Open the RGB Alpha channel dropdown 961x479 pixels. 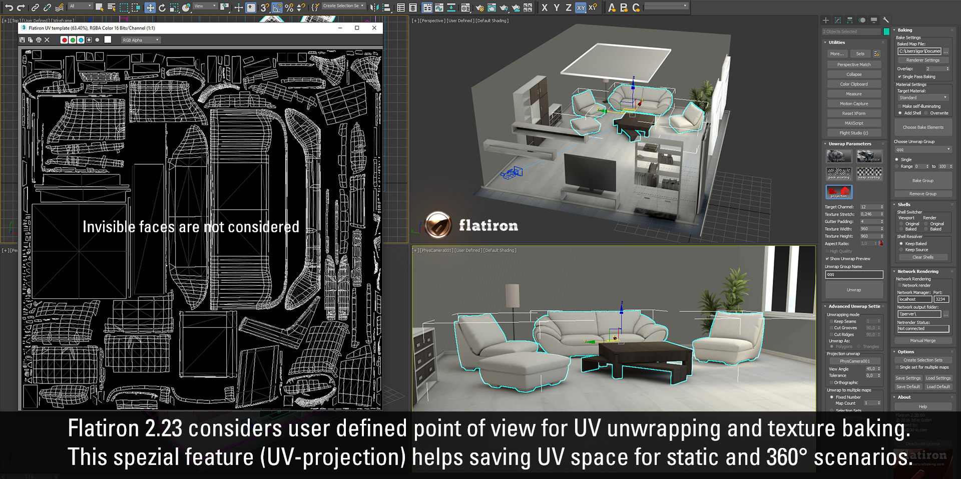click(141, 40)
